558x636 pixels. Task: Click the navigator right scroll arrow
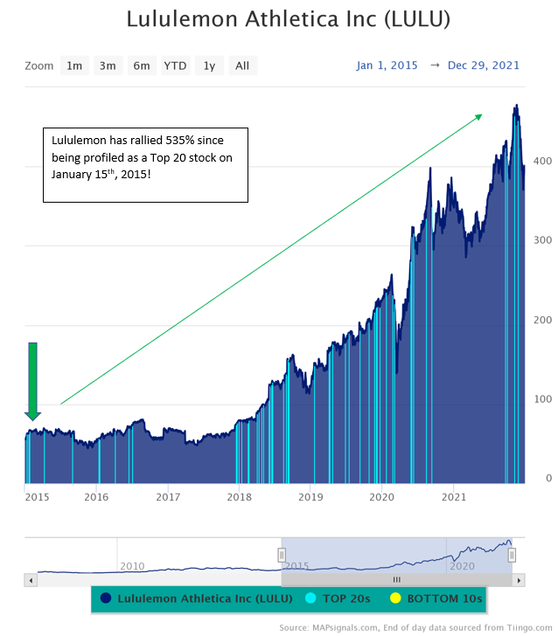519,580
